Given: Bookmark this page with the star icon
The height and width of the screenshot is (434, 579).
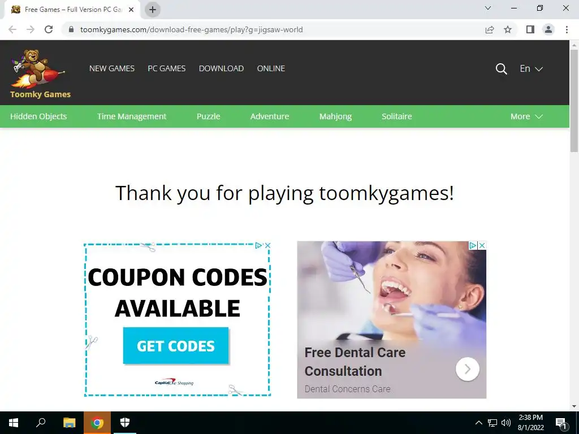Looking at the screenshot, I should pyautogui.click(x=508, y=29).
